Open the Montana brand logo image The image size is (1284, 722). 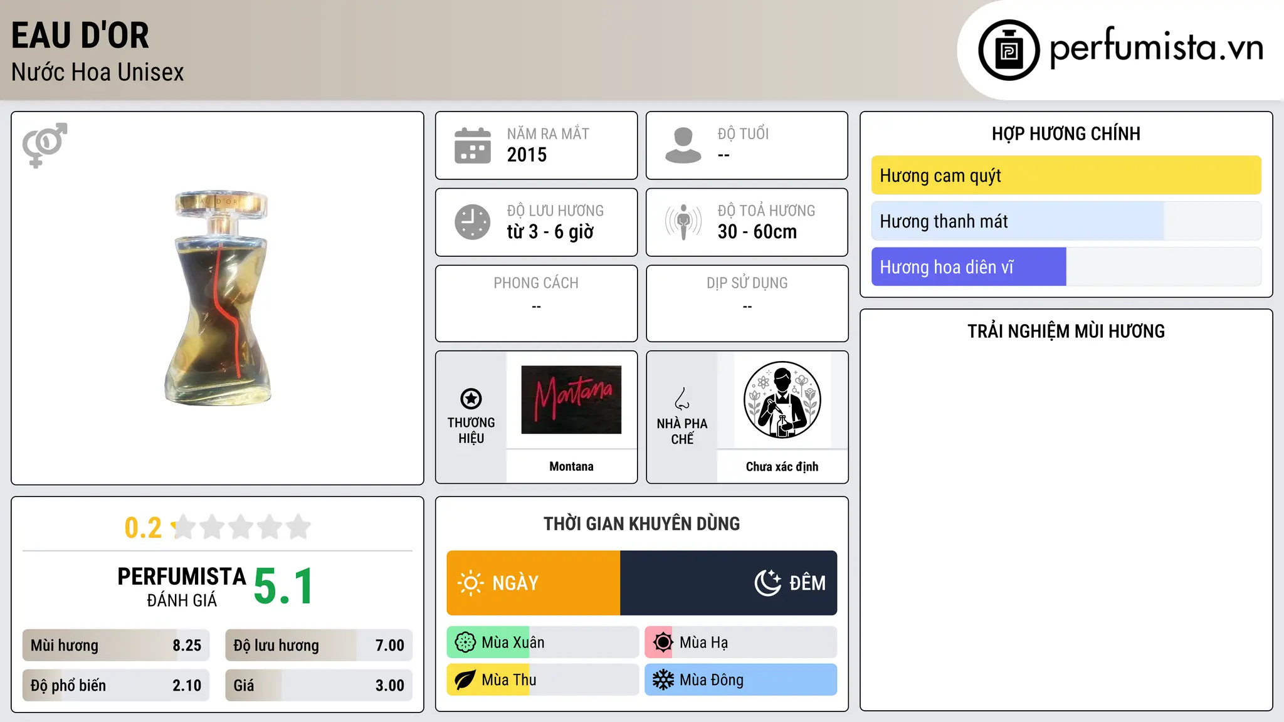(x=571, y=400)
